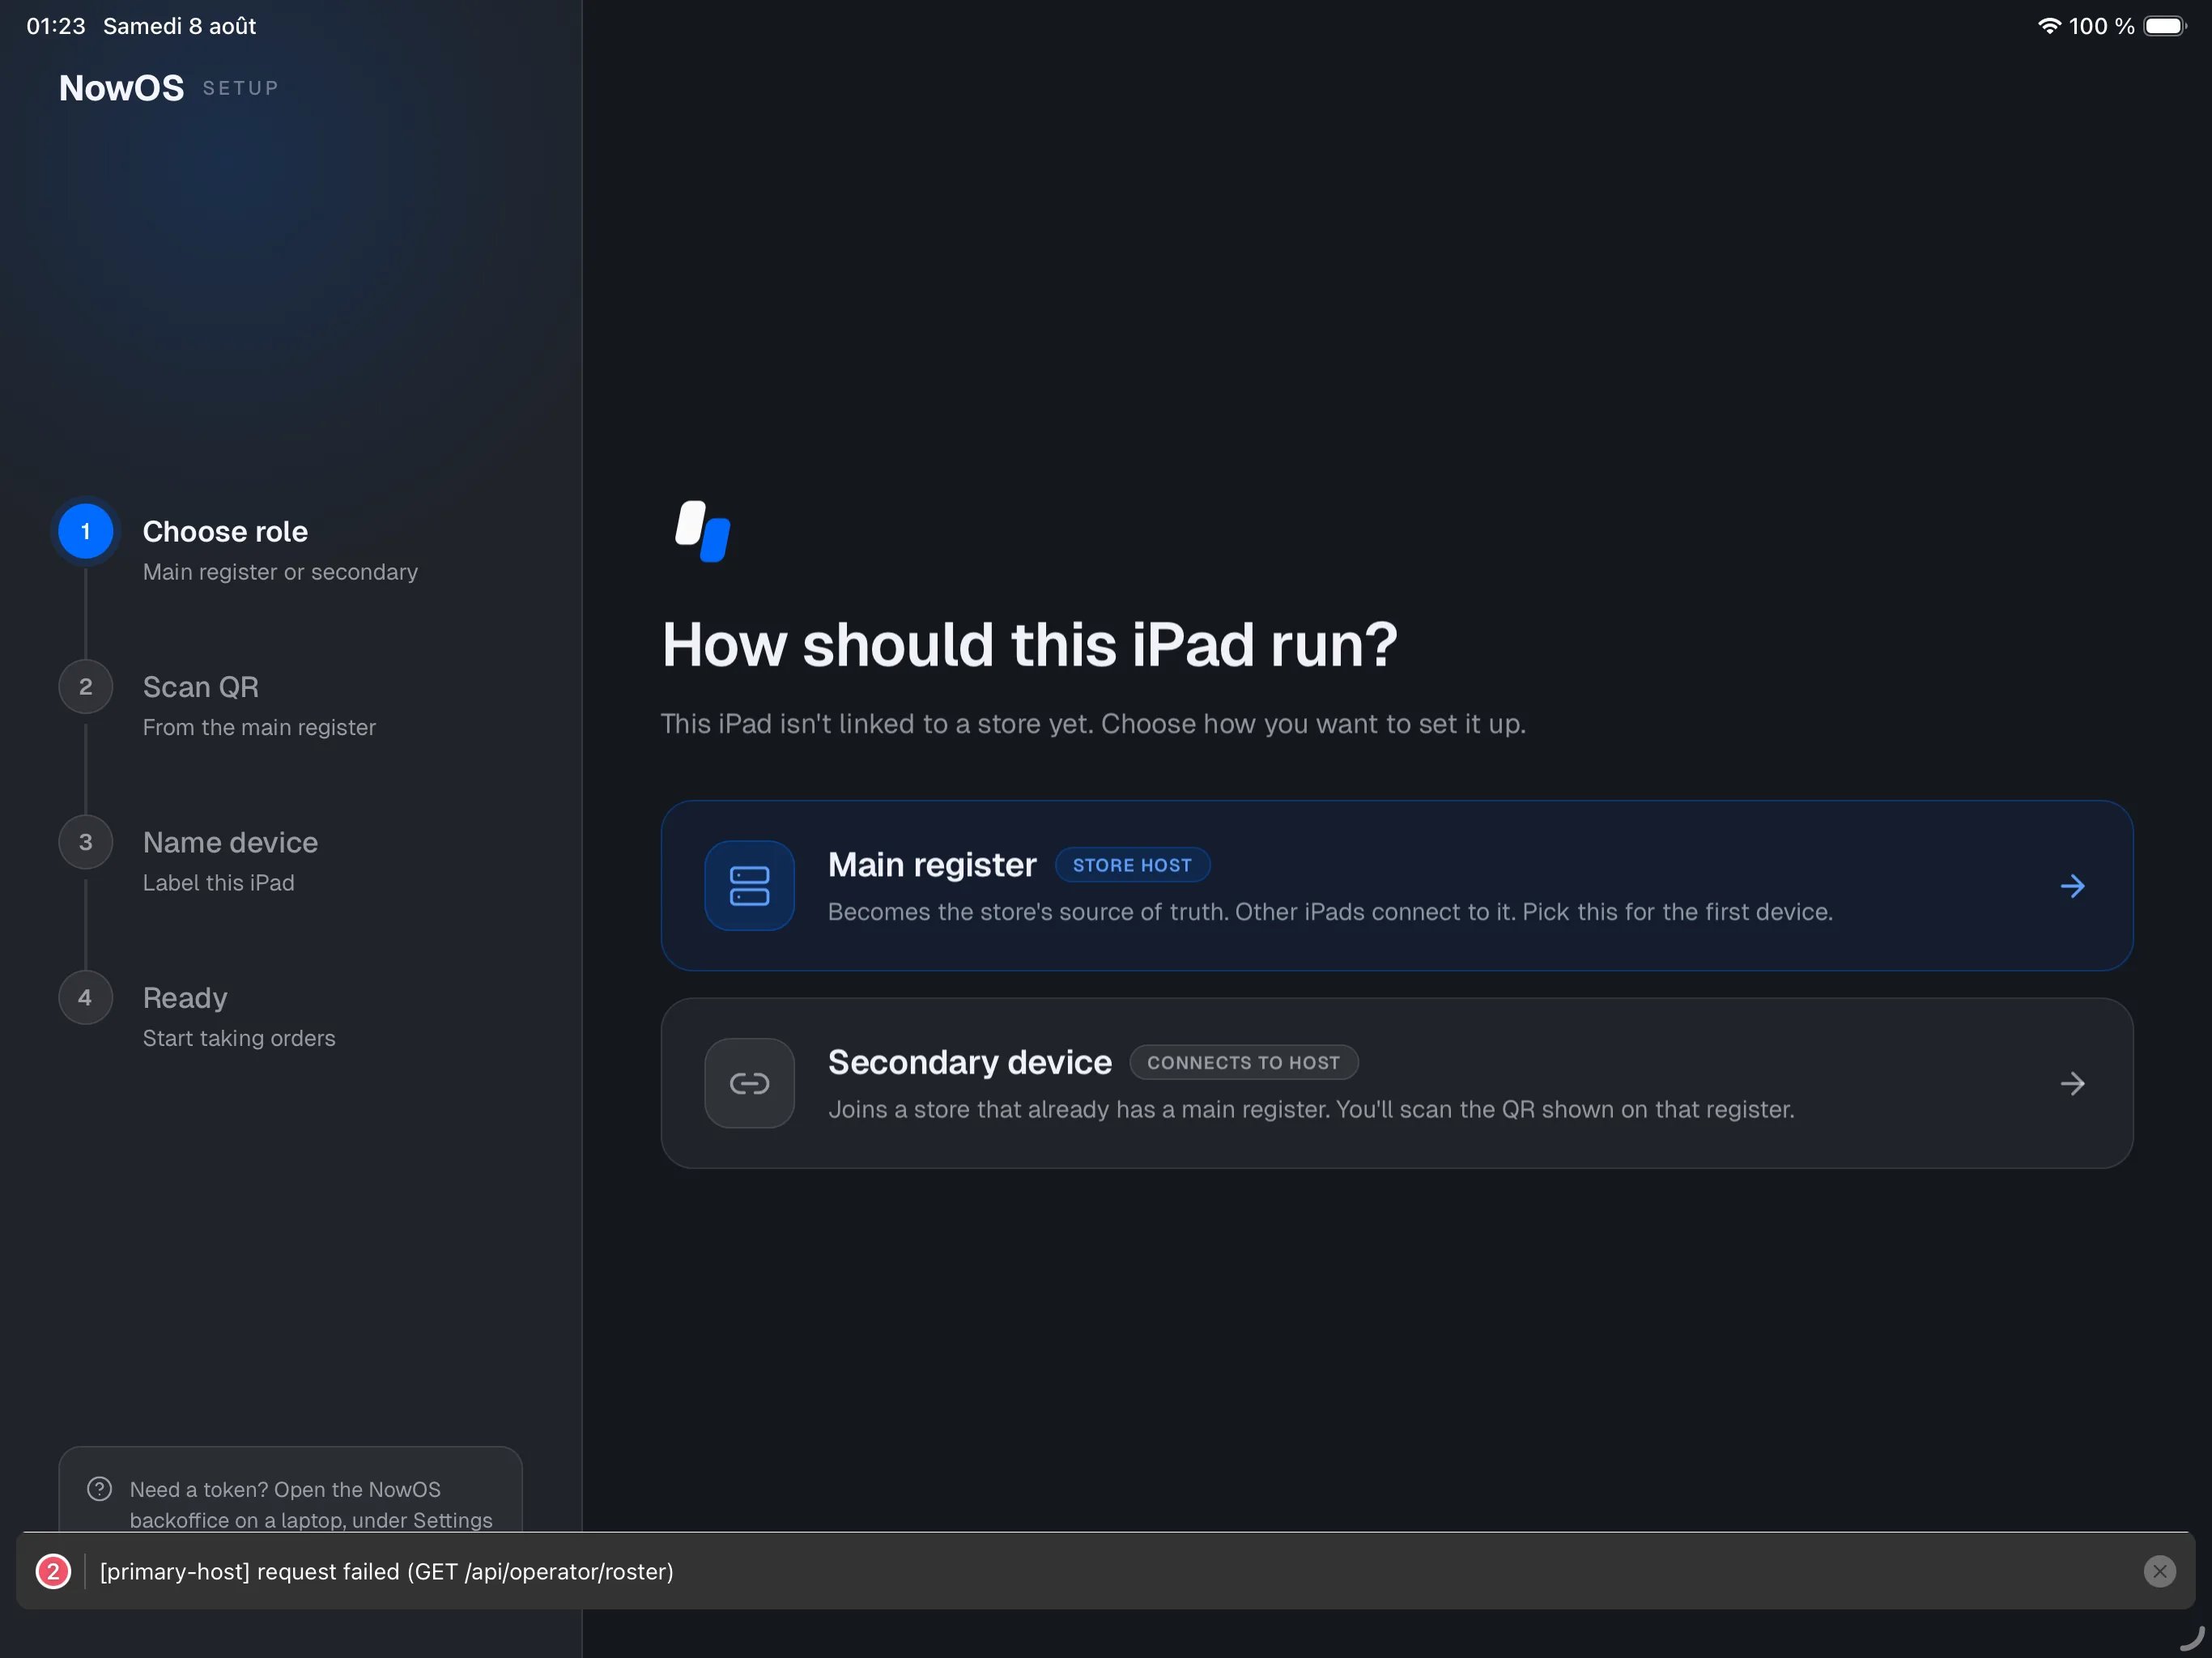This screenshot has height=1658, width=2212.
Task: Click the SETUP label beside NowOS
Action: click(x=240, y=88)
